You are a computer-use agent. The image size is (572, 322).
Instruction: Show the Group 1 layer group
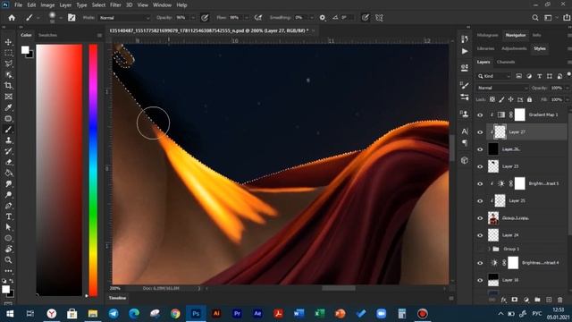(480, 249)
